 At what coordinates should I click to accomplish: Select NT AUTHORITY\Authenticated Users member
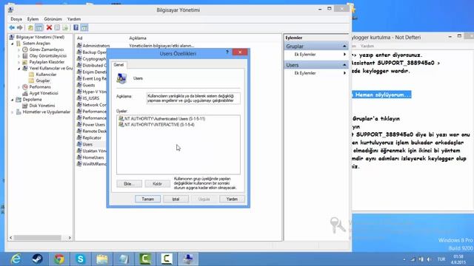[x=162, y=118]
